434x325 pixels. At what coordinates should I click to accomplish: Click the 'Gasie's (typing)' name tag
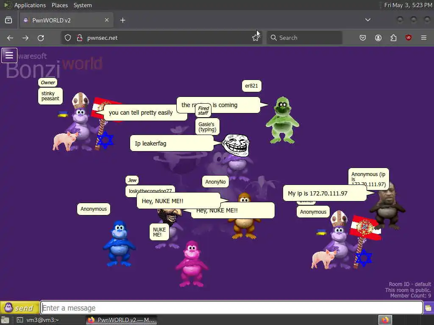point(207,127)
